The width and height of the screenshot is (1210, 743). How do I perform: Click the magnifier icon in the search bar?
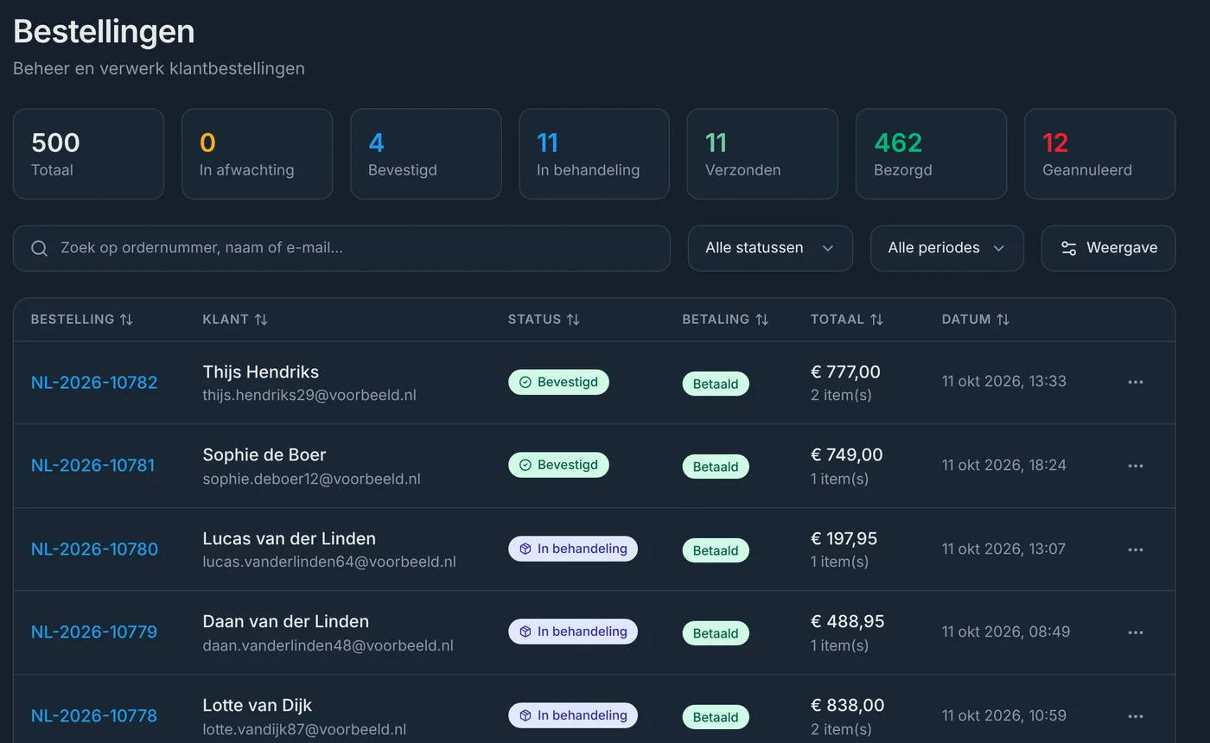click(39, 249)
